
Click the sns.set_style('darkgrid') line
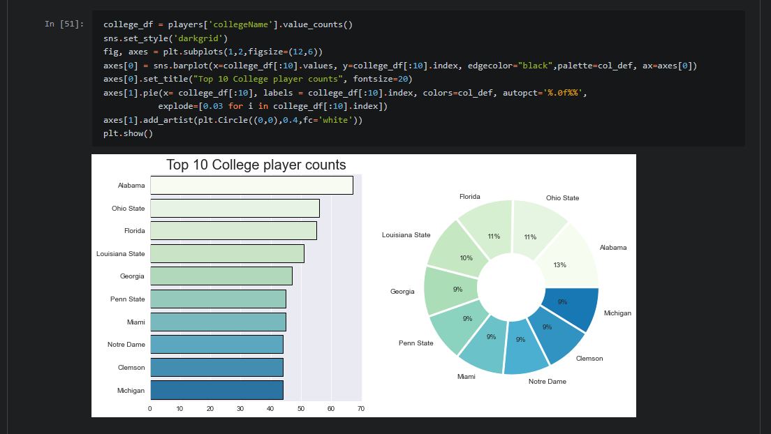click(166, 38)
